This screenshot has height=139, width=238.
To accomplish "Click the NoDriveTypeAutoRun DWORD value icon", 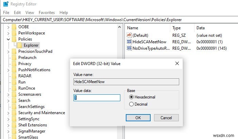I will pyautogui.click(x=129, y=48).
